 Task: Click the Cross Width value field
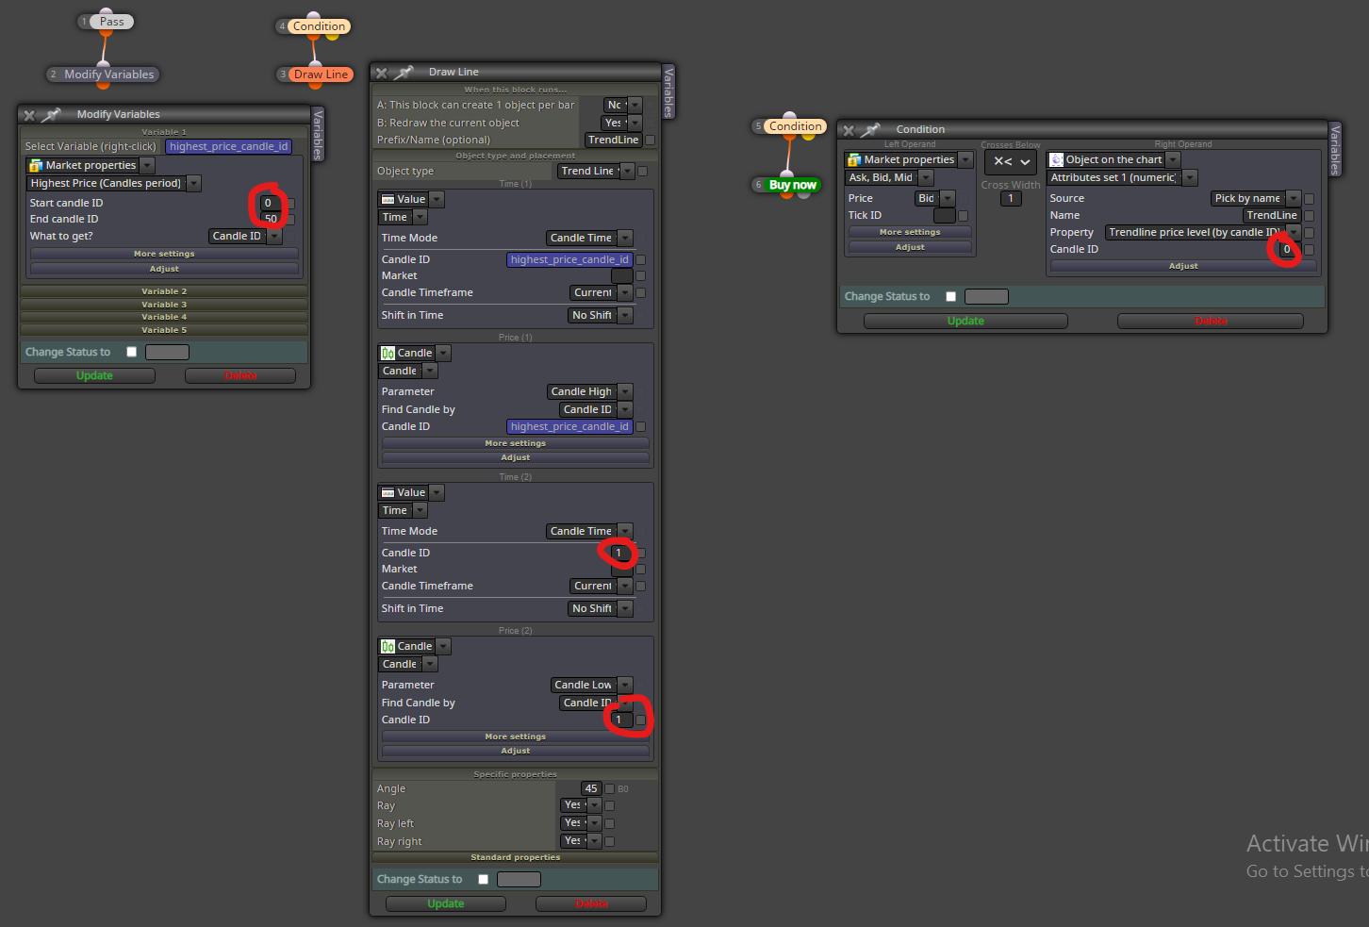[x=1011, y=199]
